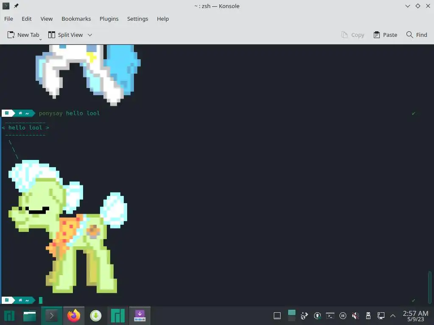
Task: Expand the Split View dropdown chevron
Action: 90,35
